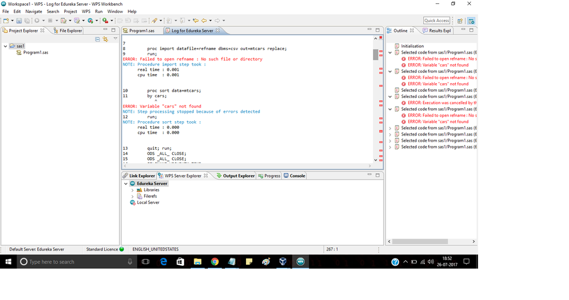Open the Search flashlight dropdown arrow
Screen dimensions: 569x300
tap(161, 20)
